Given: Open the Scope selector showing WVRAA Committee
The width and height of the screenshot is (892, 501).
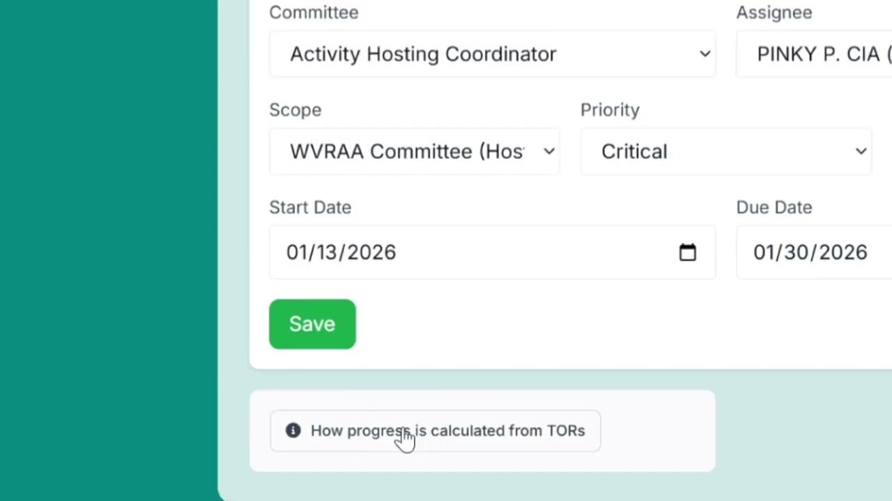Looking at the screenshot, I should 414,152.
